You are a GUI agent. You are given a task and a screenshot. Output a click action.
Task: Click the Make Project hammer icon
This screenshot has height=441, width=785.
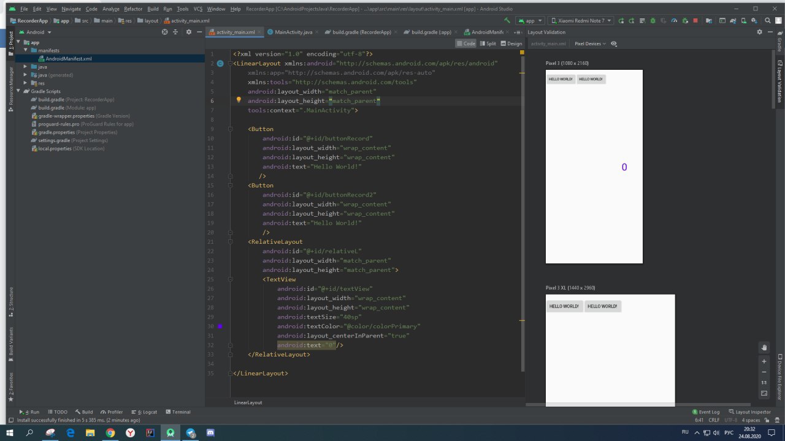click(507, 20)
